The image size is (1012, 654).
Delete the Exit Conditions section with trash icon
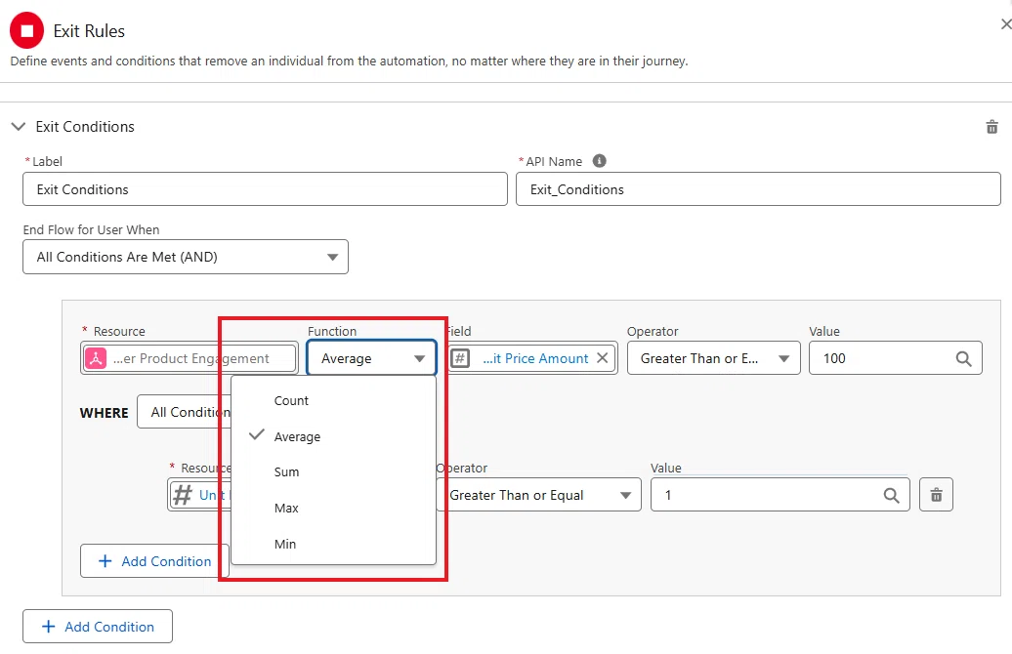click(992, 127)
